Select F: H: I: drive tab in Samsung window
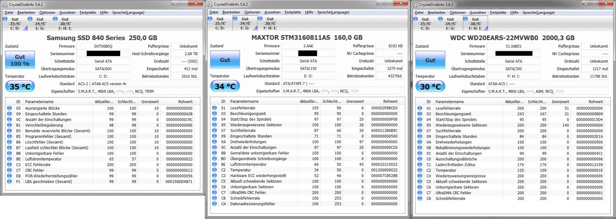The image size is (616, 219). [x=65, y=23]
